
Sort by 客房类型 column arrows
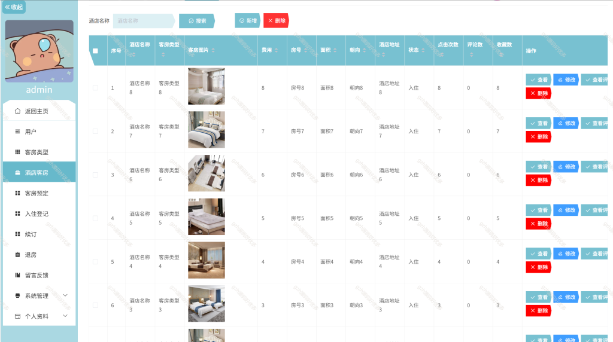point(163,54)
